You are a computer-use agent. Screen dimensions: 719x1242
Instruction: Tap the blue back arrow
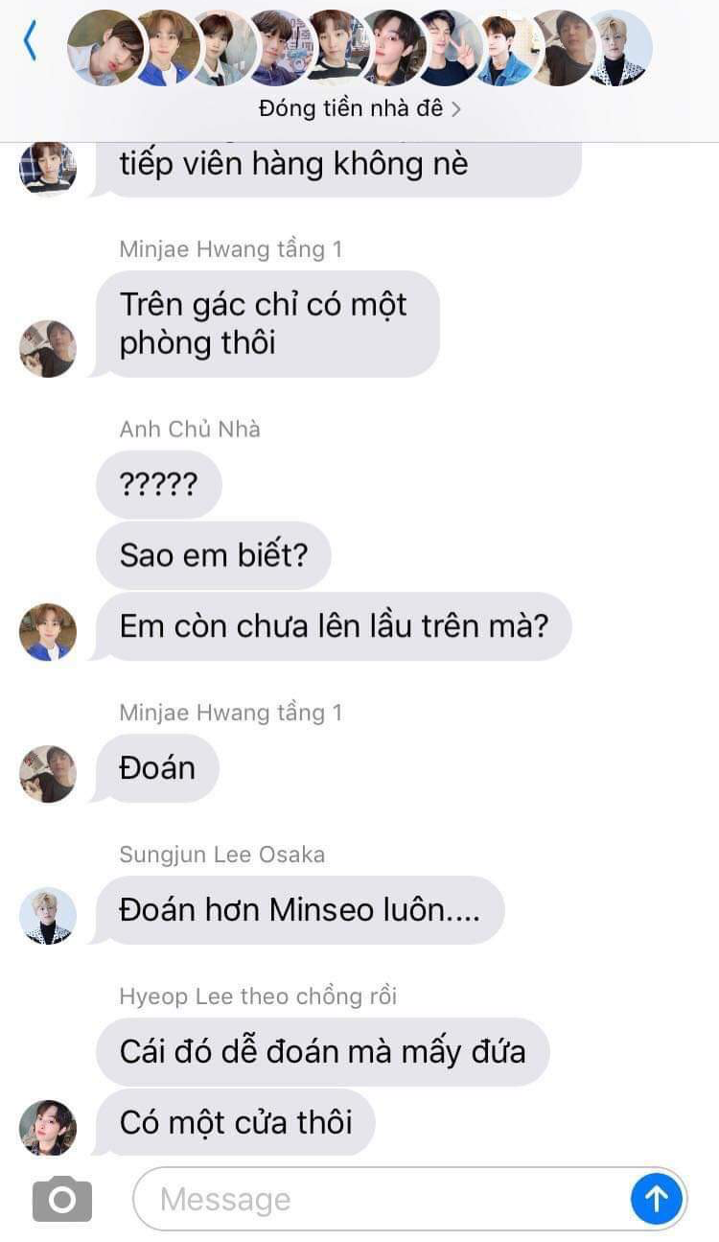click(30, 41)
